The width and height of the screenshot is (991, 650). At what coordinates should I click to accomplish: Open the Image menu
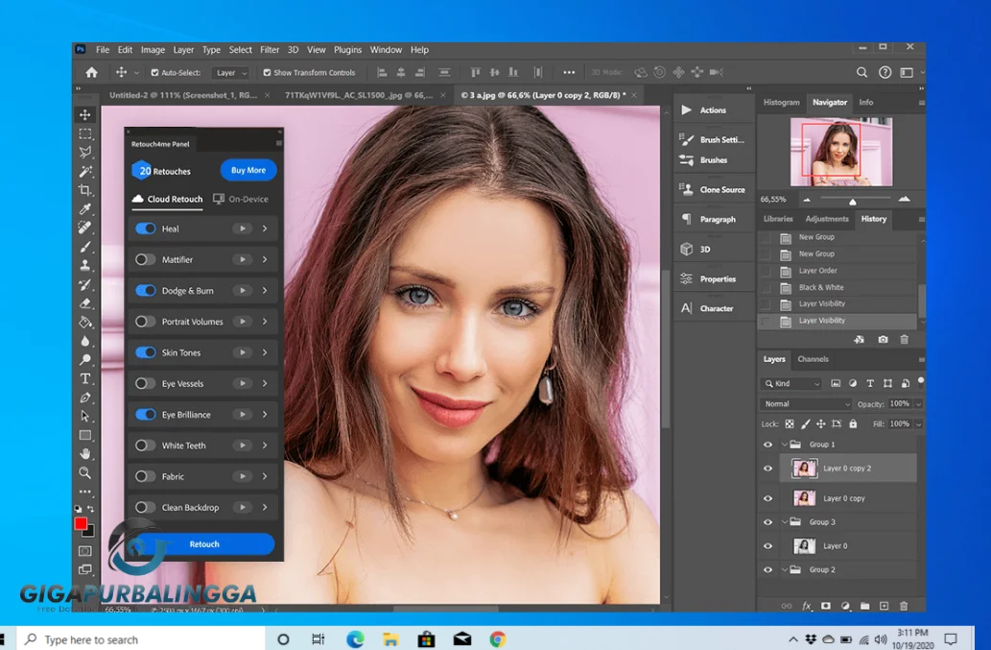point(153,49)
